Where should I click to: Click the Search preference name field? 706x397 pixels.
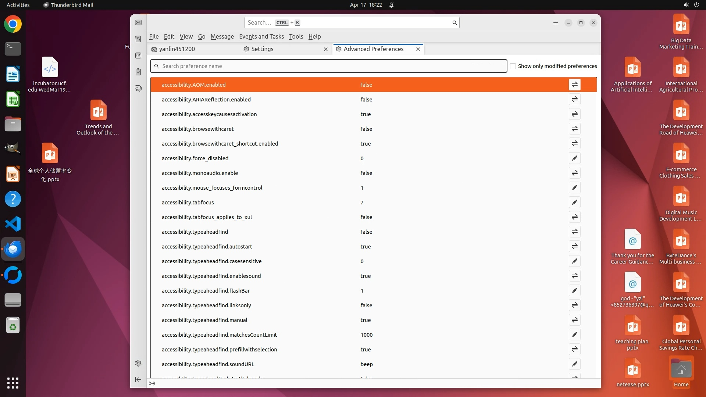328,66
